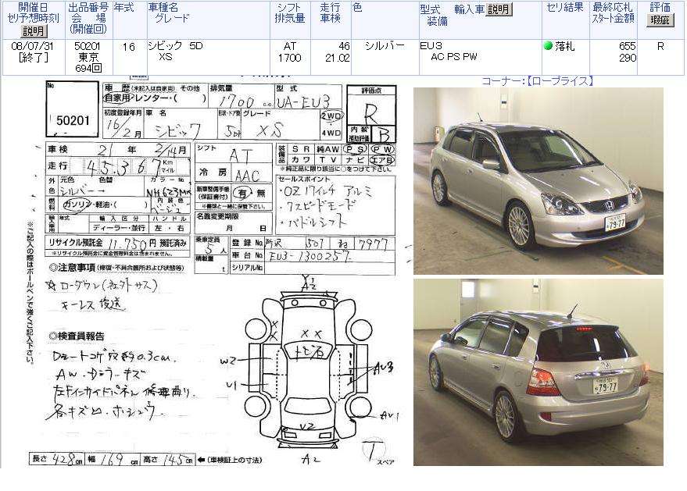687x491 pixels.
Task: Click the 出品番号 column header
Action: tap(88, 8)
